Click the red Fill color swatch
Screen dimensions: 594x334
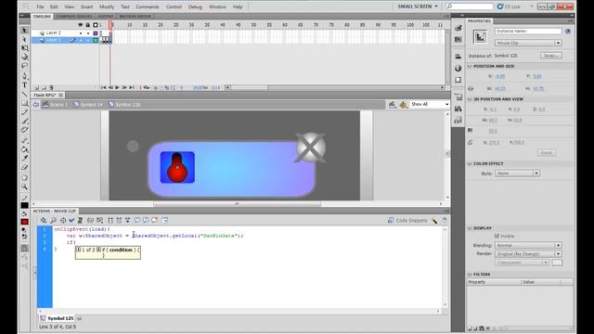point(25,222)
